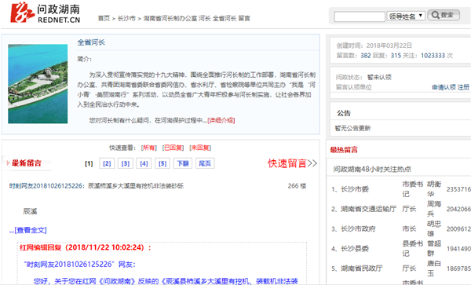The width and height of the screenshot is (471, 285).
Task: Open 湖南省交通运输厅 hot topic entry
Action: click(x=368, y=209)
